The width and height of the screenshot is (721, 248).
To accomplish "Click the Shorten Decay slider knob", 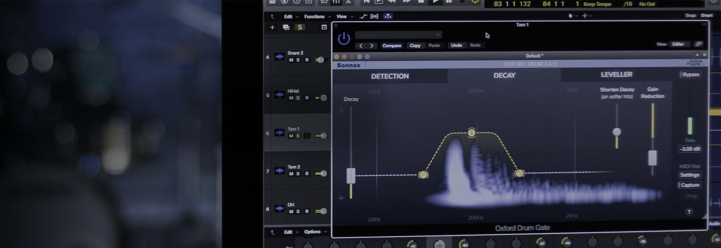I will click(617, 132).
